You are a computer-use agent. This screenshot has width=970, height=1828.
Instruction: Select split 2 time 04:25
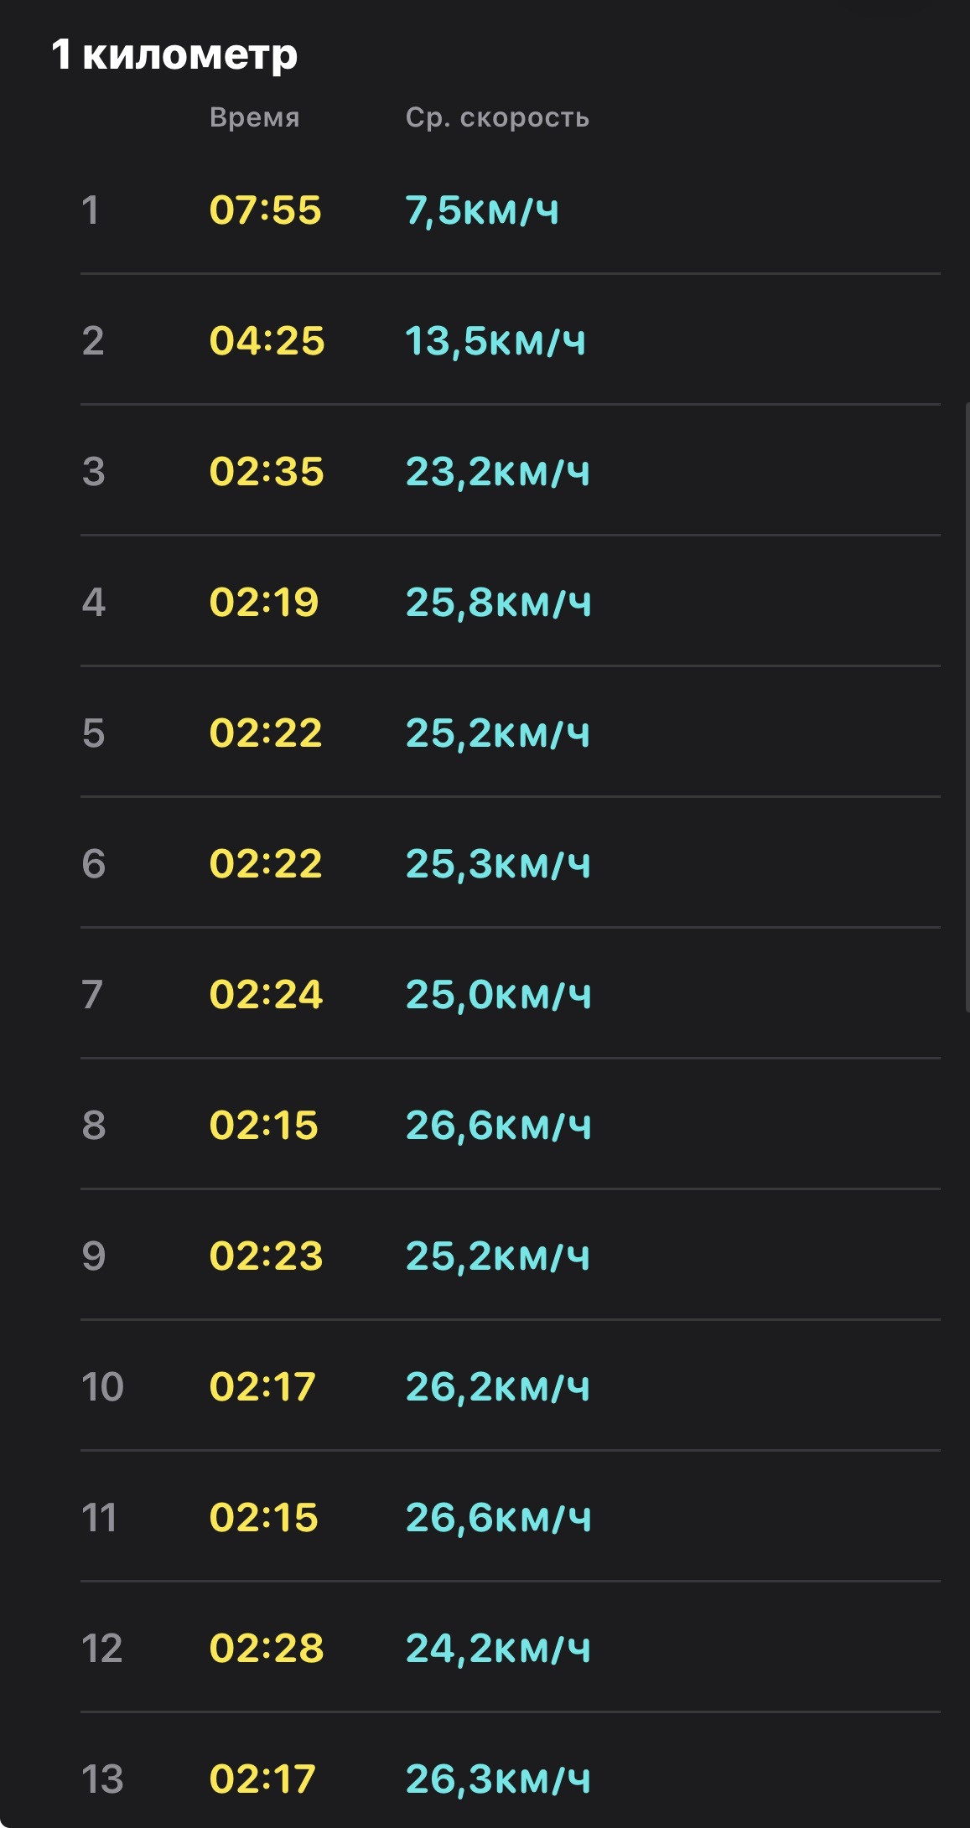point(267,340)
